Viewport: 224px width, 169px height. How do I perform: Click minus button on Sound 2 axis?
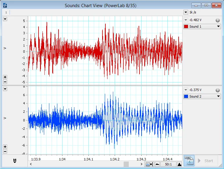coord(5,151)
